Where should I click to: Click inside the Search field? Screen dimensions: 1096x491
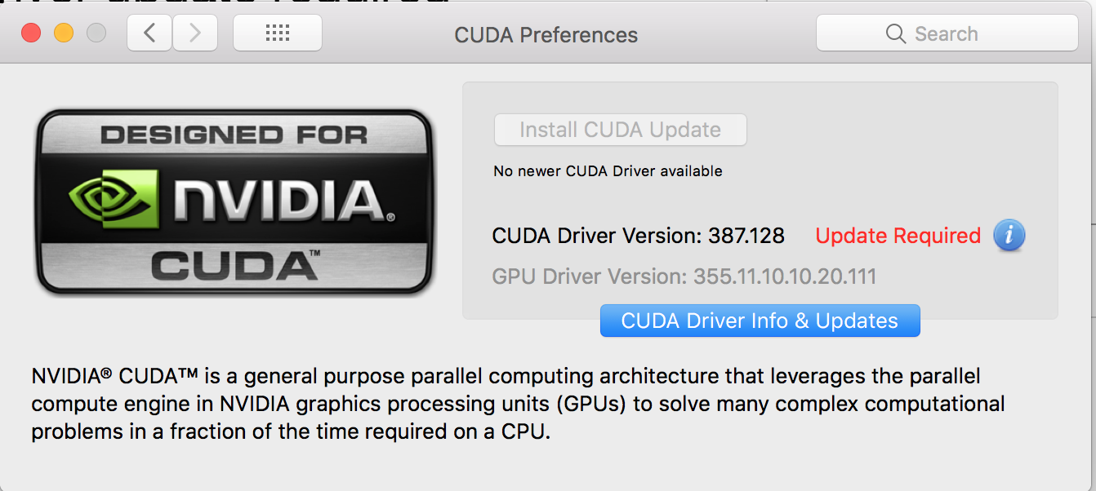click(947, 33)
